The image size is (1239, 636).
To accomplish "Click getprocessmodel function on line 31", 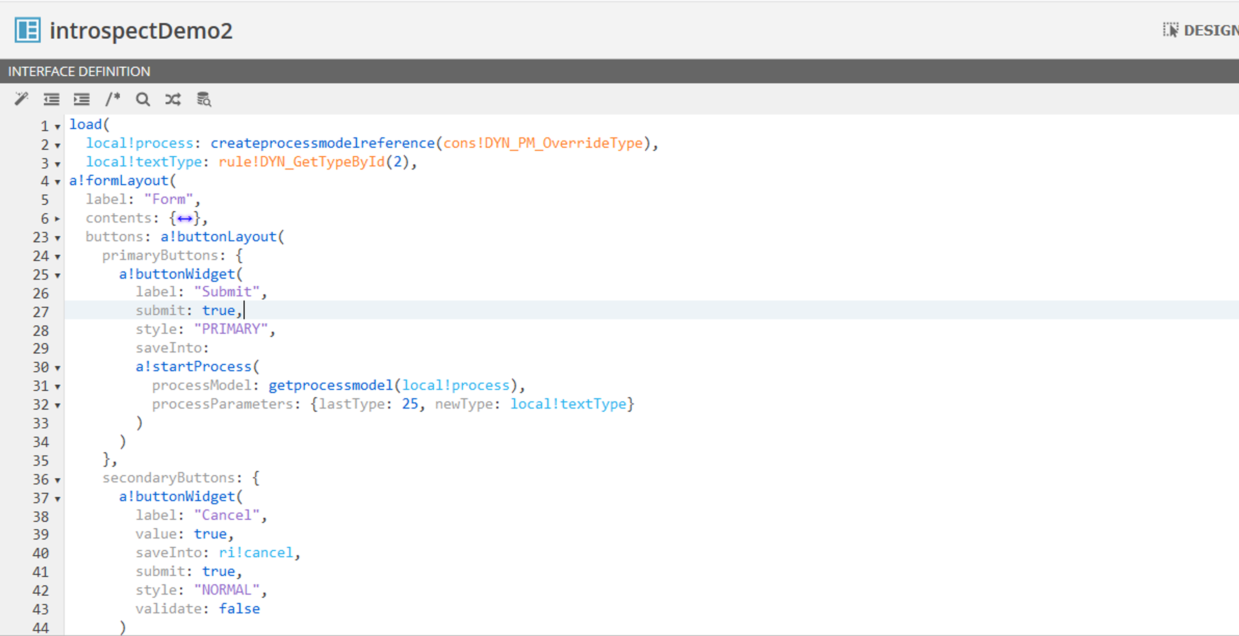I will click(331, 385).
